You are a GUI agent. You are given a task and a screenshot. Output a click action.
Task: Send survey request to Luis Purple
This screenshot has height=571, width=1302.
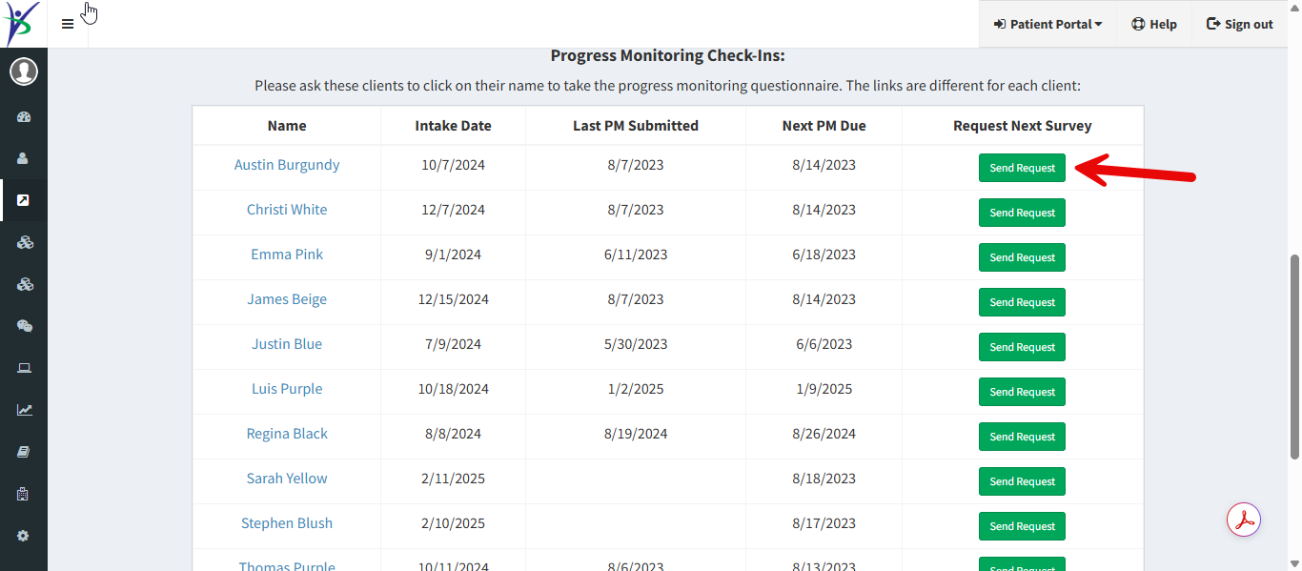coord(1022,392)
